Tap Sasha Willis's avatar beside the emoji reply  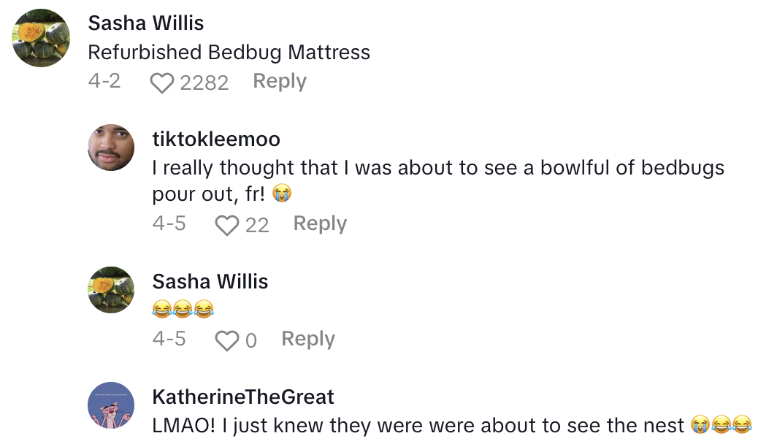point(111,290)
